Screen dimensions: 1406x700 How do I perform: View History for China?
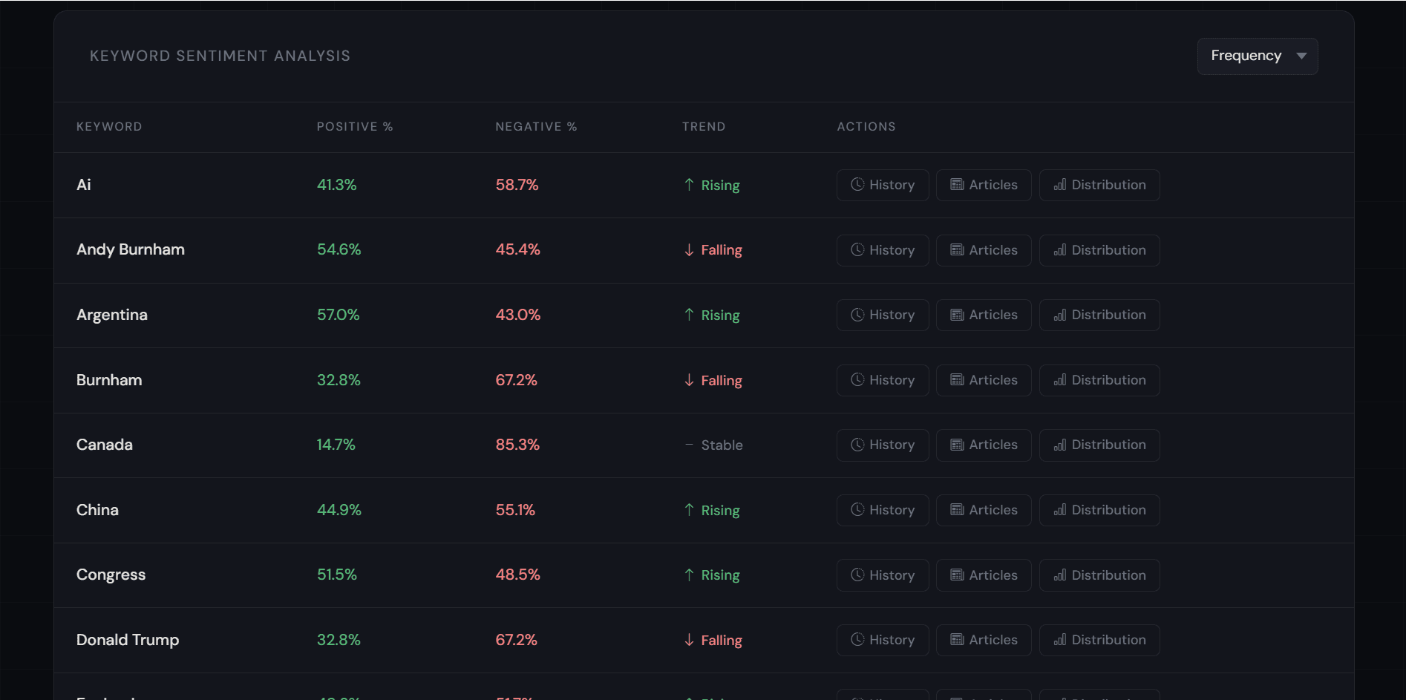[883, 510]
